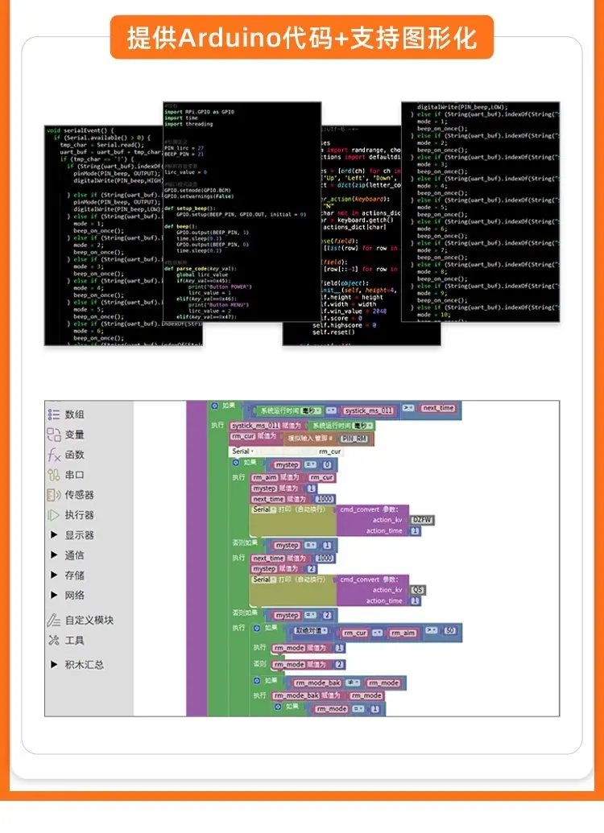Open the = operator dropdown in mystep = 0

coord(310,465)
